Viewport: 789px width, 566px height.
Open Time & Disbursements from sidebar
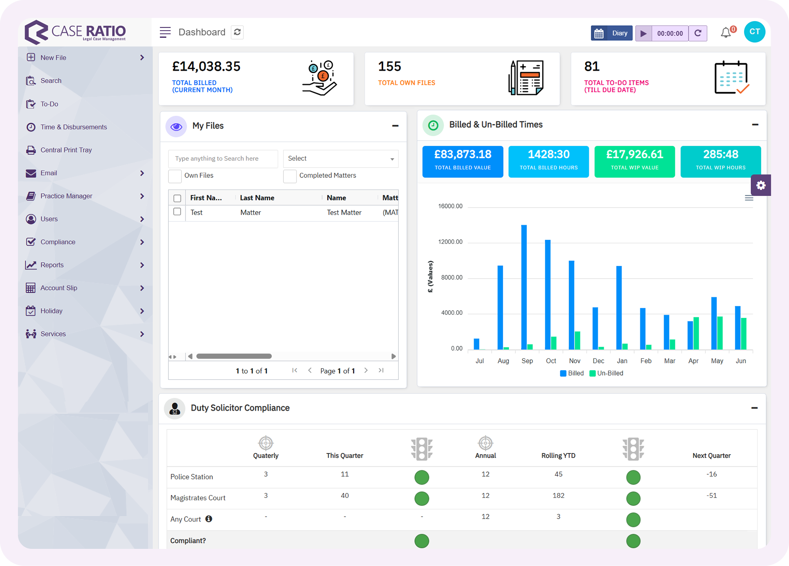coord(73,127)
